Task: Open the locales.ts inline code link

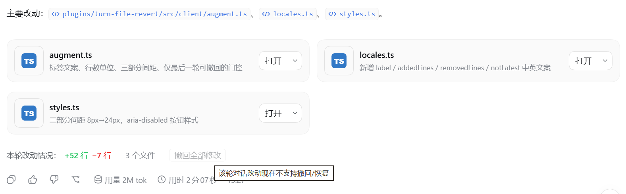Action: 288,14
